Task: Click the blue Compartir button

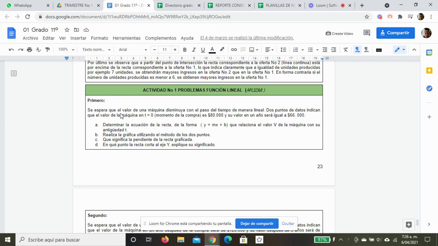Action: click(396, 33)
